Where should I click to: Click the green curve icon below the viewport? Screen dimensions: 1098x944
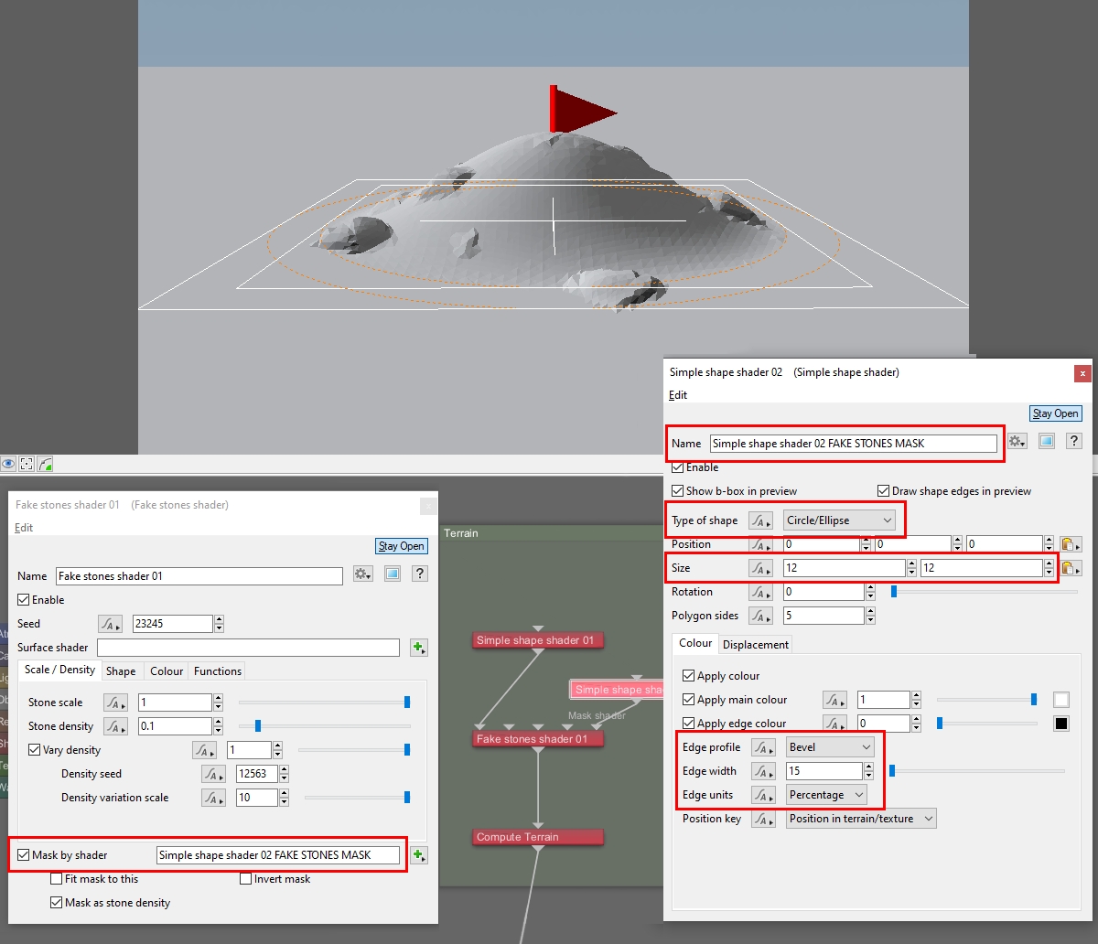pos(45,464)
